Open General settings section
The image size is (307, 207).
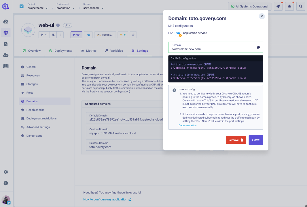[45, 67]
